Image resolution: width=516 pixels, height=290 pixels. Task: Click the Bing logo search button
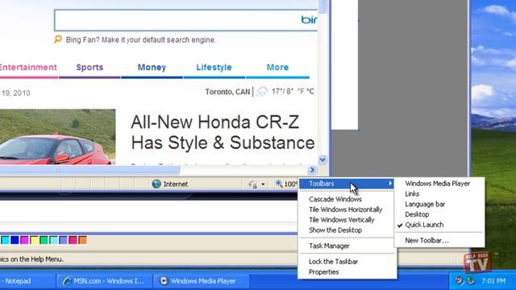(309, 20)
